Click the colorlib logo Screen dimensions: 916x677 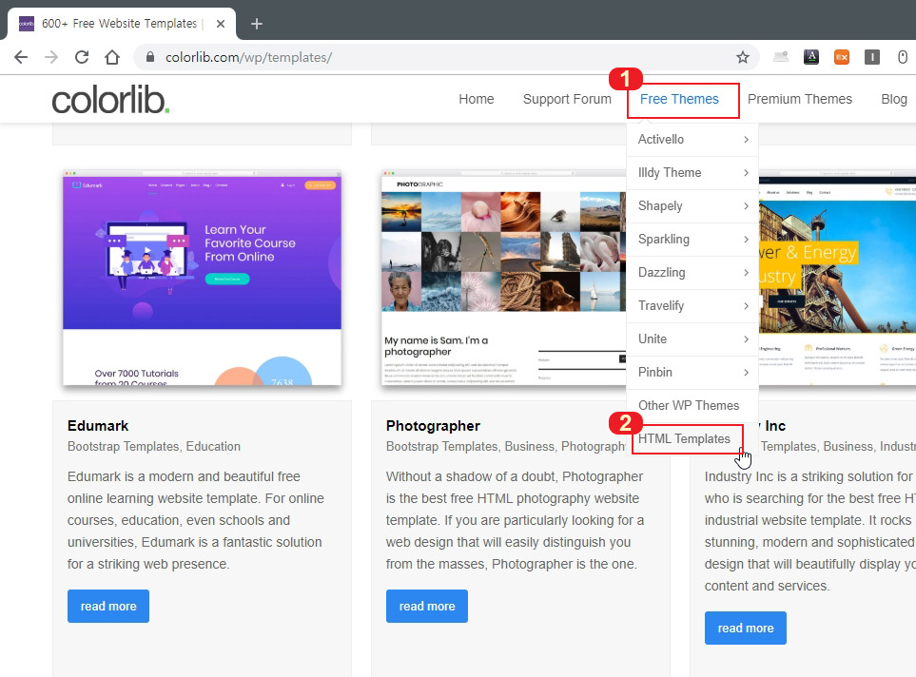(111, 100)
